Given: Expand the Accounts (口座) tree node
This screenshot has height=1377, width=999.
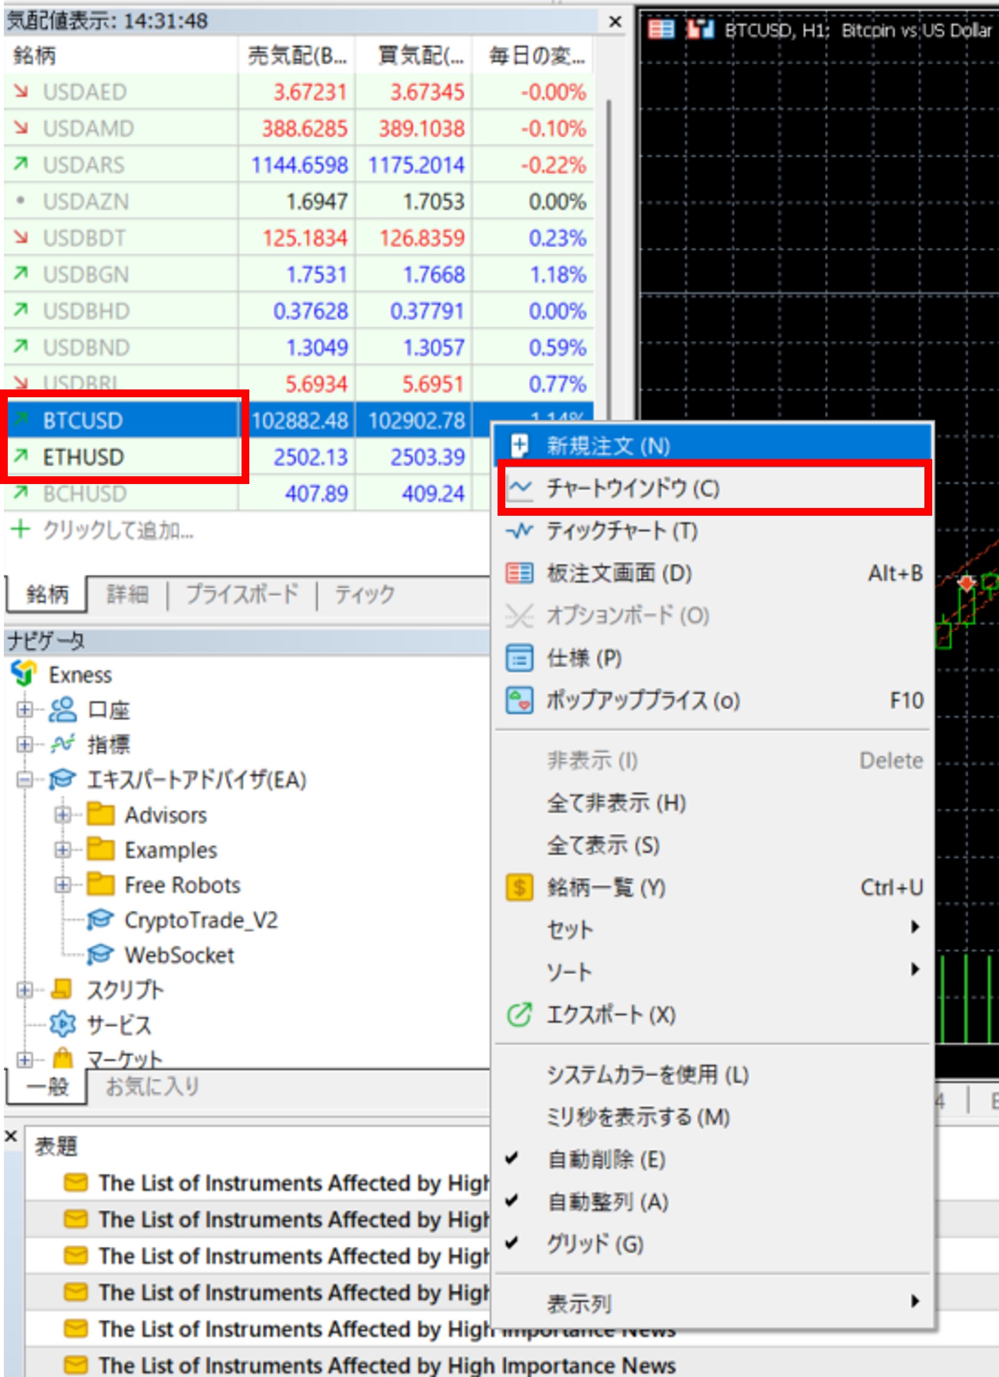Looking at the screenshot, I should click(24, 709).
